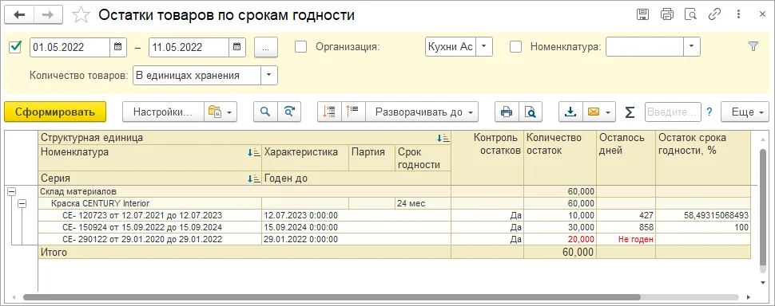Click the Итого row label
775x306 pixels.
[x=54, y=253]
